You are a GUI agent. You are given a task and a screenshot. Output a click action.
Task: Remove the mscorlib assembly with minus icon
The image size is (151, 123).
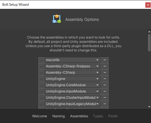tap(105, 60)
